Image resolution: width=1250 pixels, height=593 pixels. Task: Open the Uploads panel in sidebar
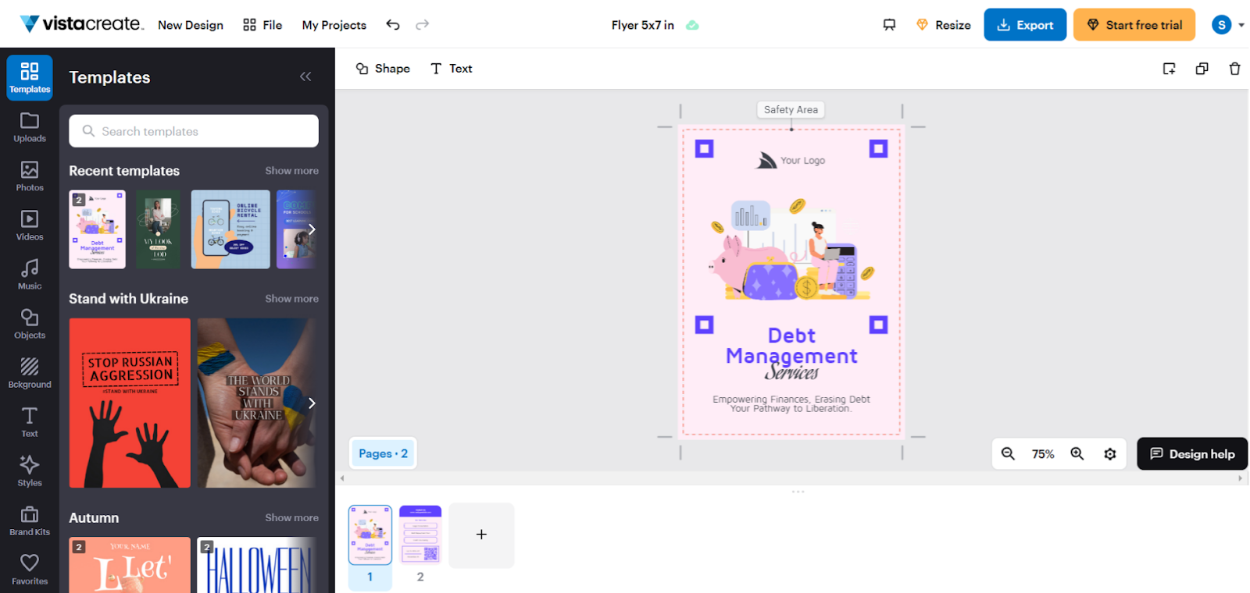click(30, 127)
